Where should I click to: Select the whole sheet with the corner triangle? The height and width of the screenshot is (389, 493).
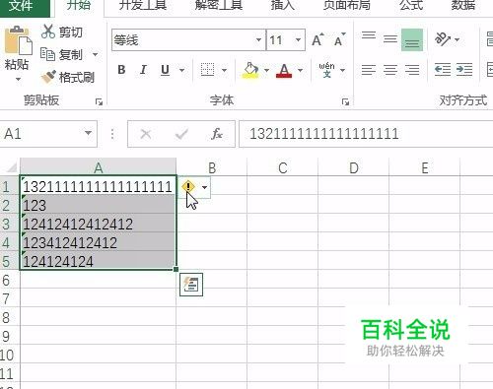[11, 167]
